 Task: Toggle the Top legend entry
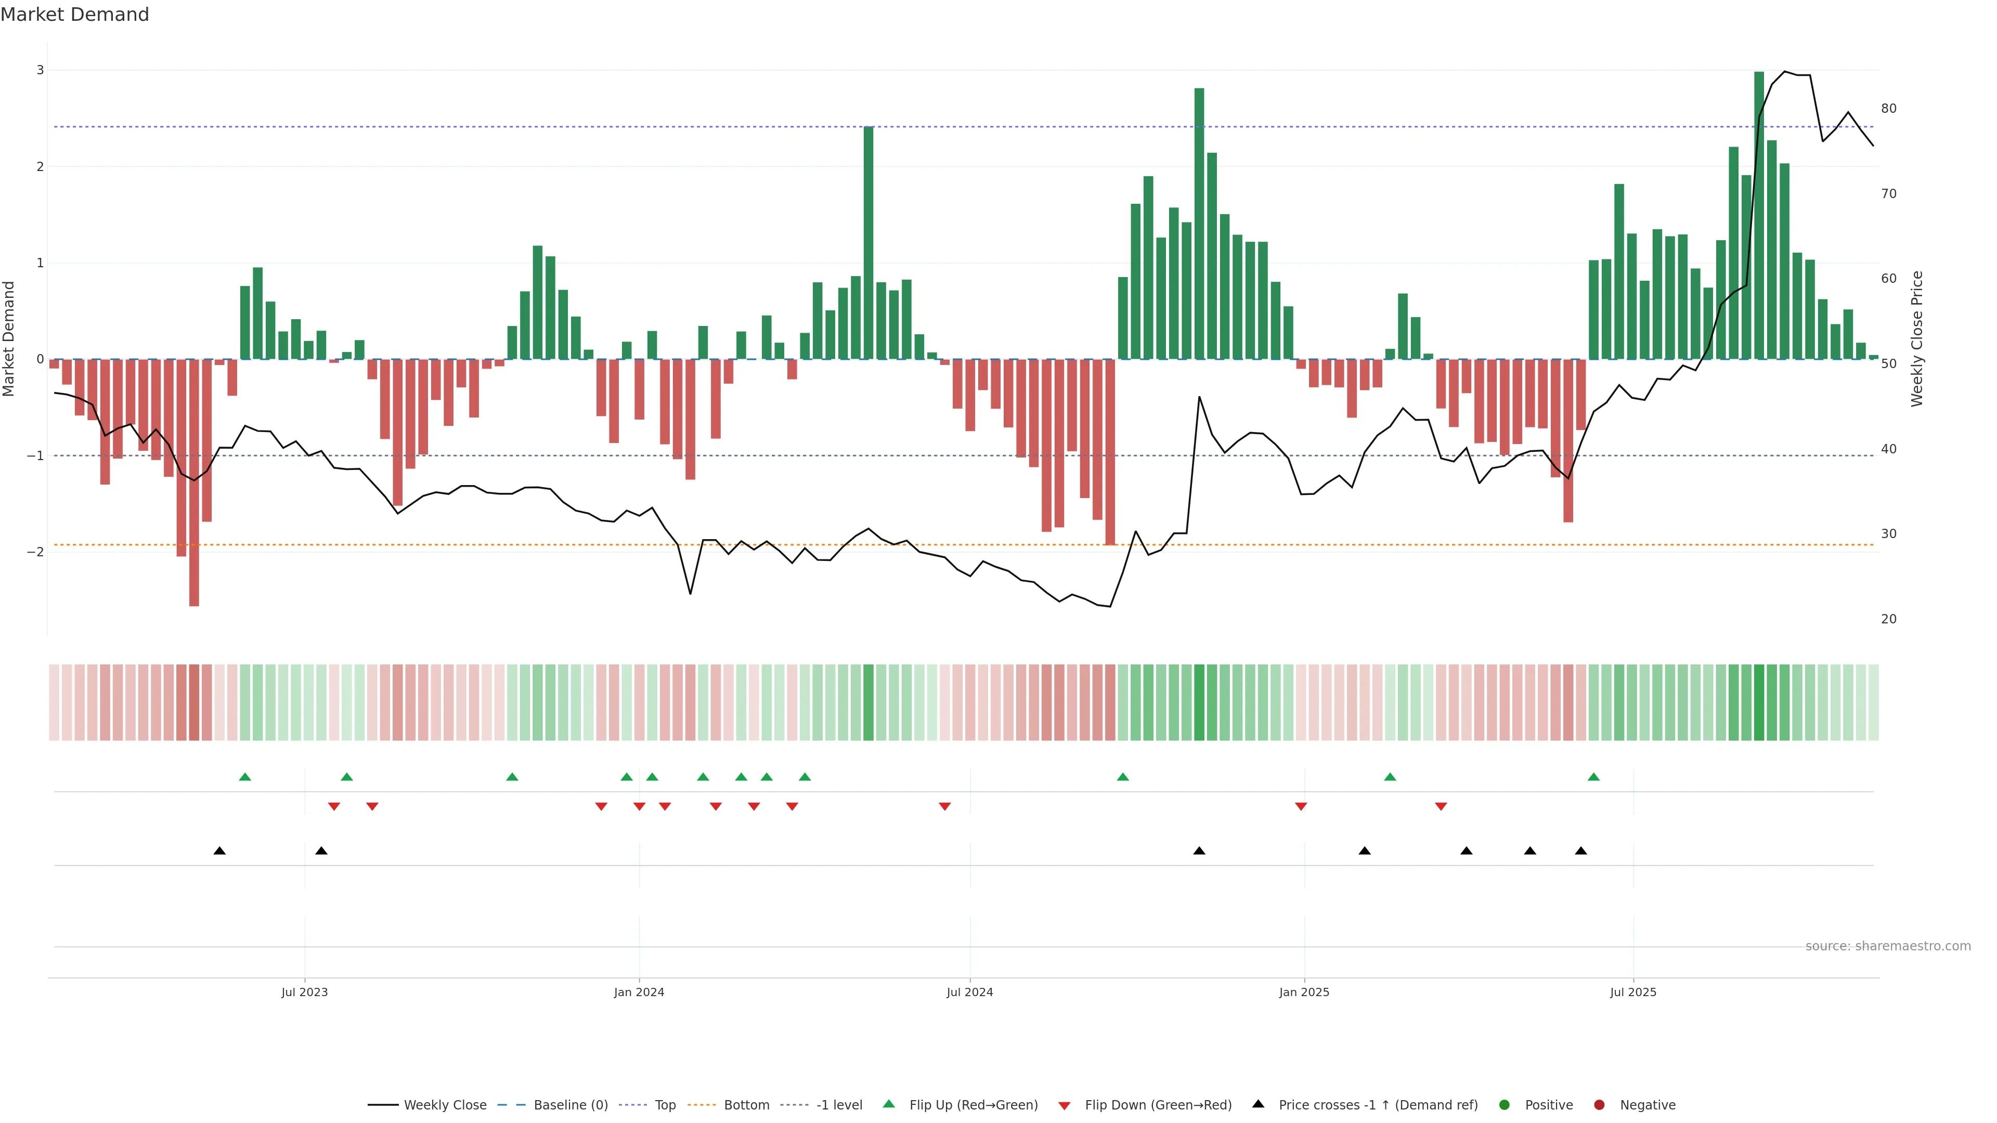[665, 1105]
